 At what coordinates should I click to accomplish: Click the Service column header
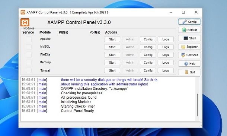[x=28, y=32]
